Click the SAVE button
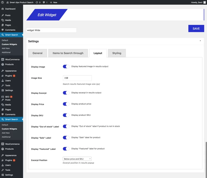Image resolution: width=207 pixels, height=178 pixels. coord(196,29)
